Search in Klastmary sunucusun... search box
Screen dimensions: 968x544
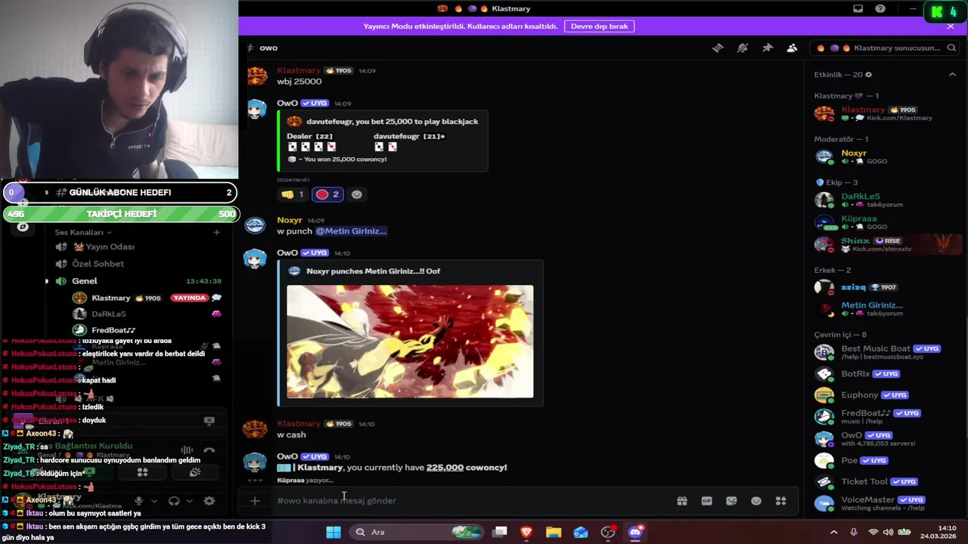(886, 48)
